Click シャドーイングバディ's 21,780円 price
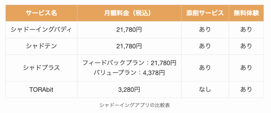This screenshot has height=113, width=271. coord(129,30)
